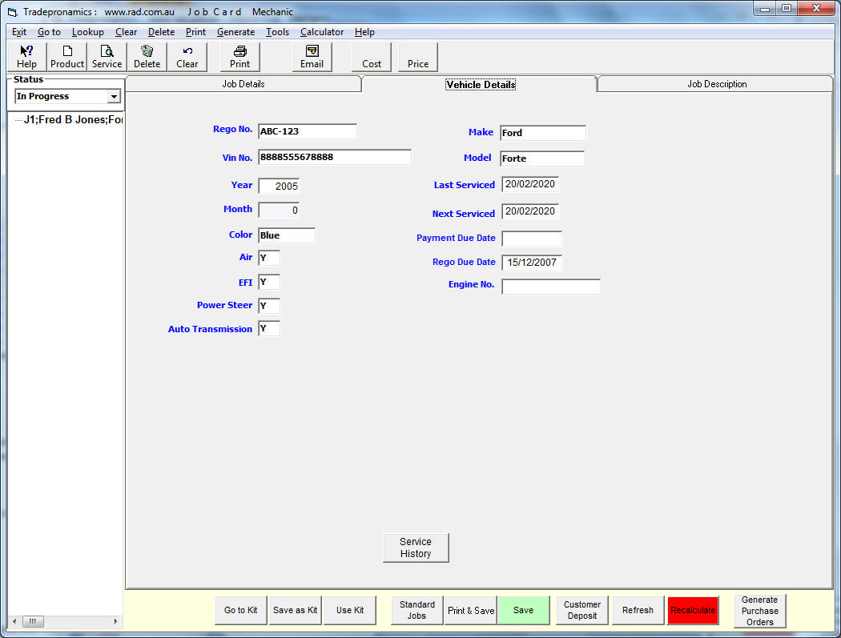Select job J1 Fred B Jones
This screenshot has height=638, width=841.
click(x=72, y=119)
